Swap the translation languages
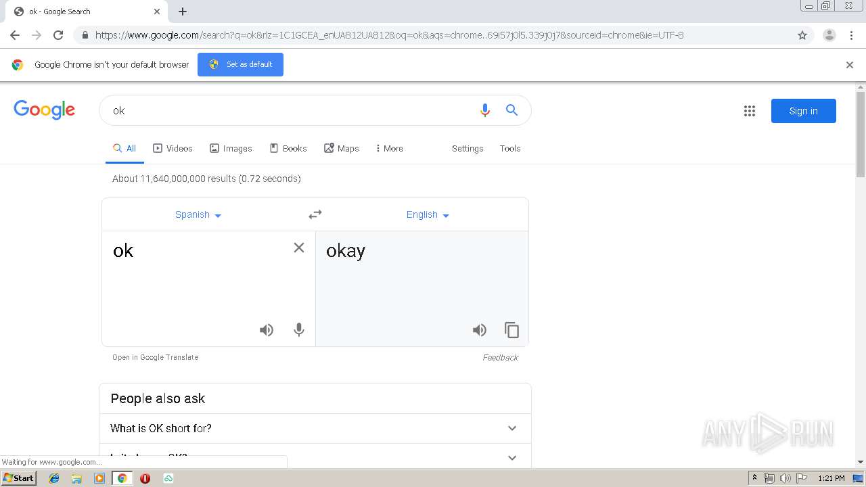The image size is (866, 487). click(x=315, y=214)
